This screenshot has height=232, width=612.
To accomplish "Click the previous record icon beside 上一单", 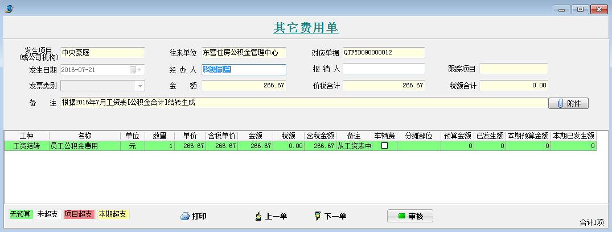I will pos(258,216).
